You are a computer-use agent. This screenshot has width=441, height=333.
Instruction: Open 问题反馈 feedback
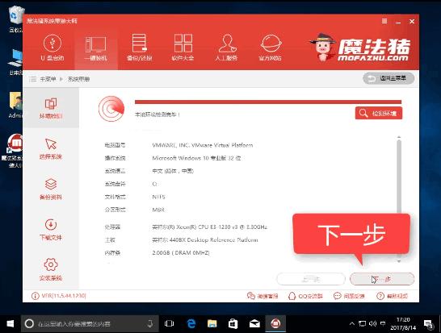coord(349,296)
